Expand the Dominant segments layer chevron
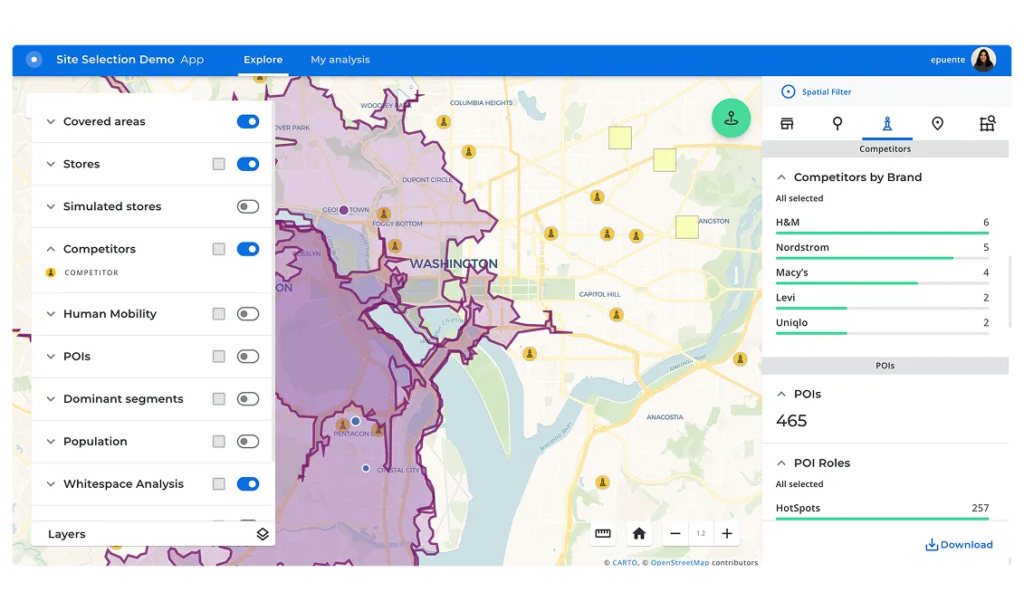 point(52,398)
